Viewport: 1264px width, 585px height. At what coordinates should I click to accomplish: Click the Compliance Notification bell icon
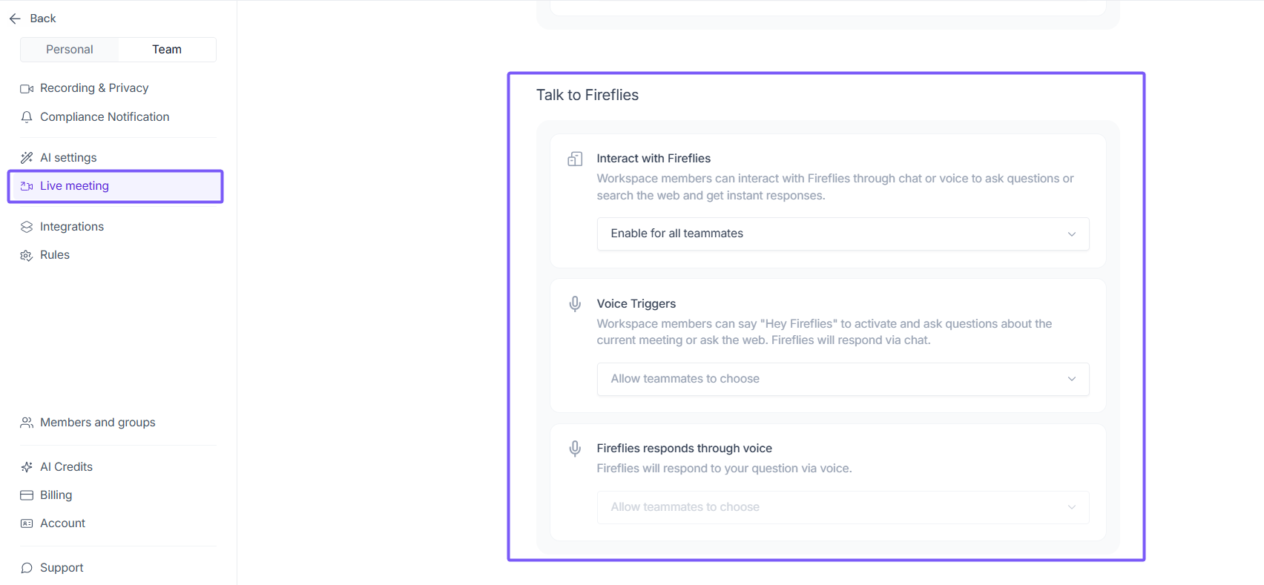click(27, 117)
